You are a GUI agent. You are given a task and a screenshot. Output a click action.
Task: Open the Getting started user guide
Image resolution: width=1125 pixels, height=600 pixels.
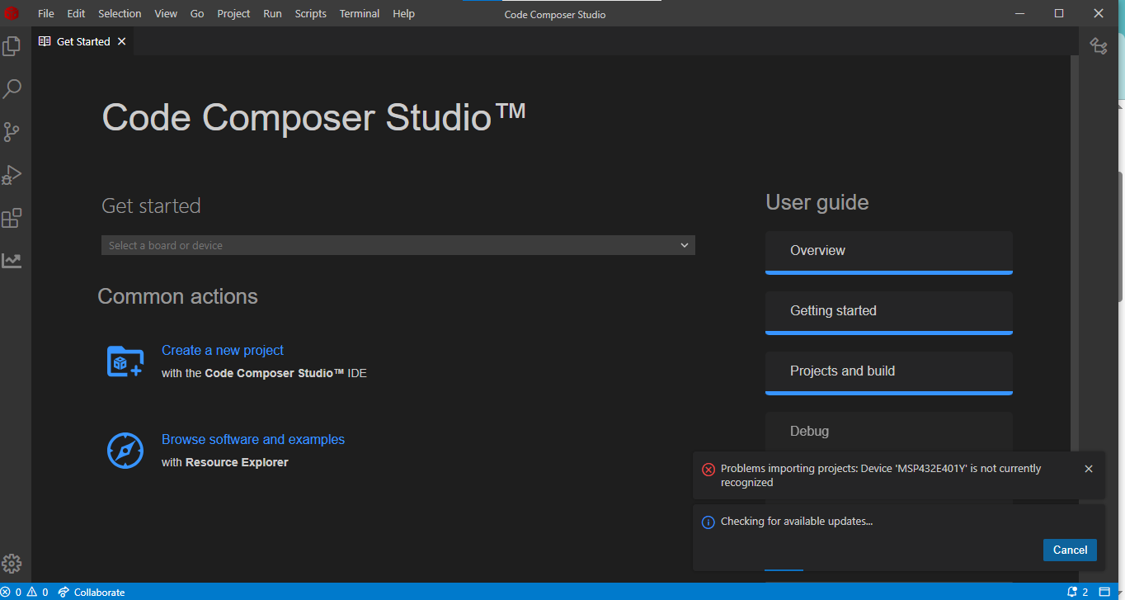point(889,312)
